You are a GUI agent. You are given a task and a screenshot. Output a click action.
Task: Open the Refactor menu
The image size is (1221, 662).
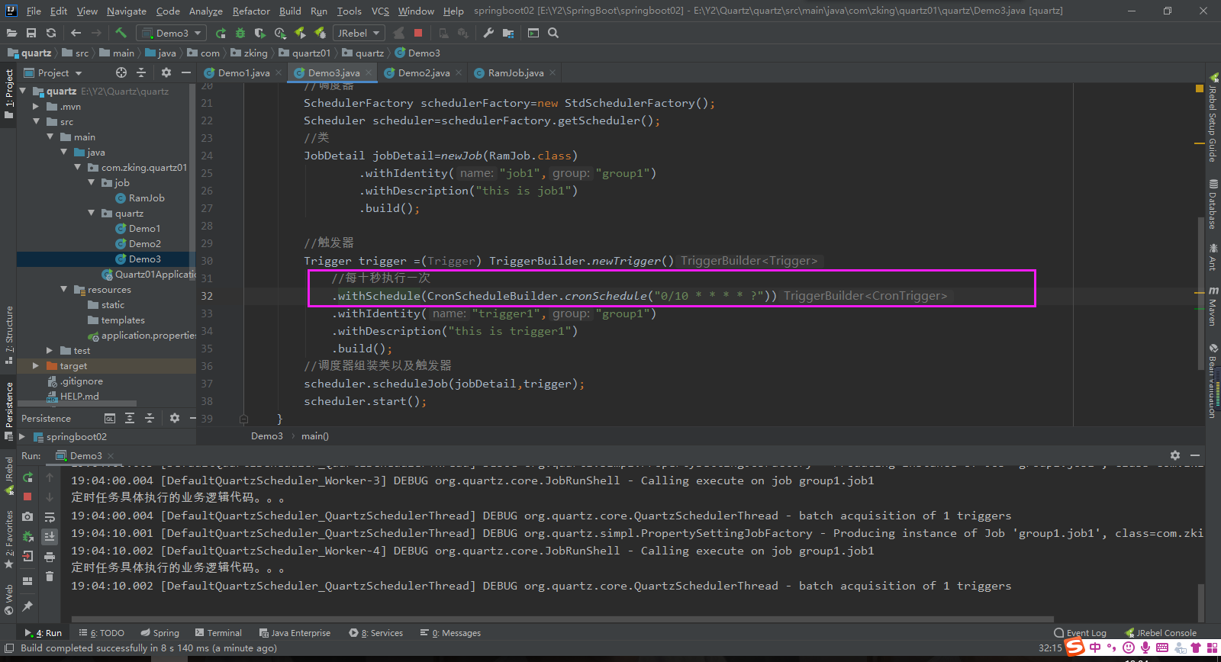click(x=251, y=11)
